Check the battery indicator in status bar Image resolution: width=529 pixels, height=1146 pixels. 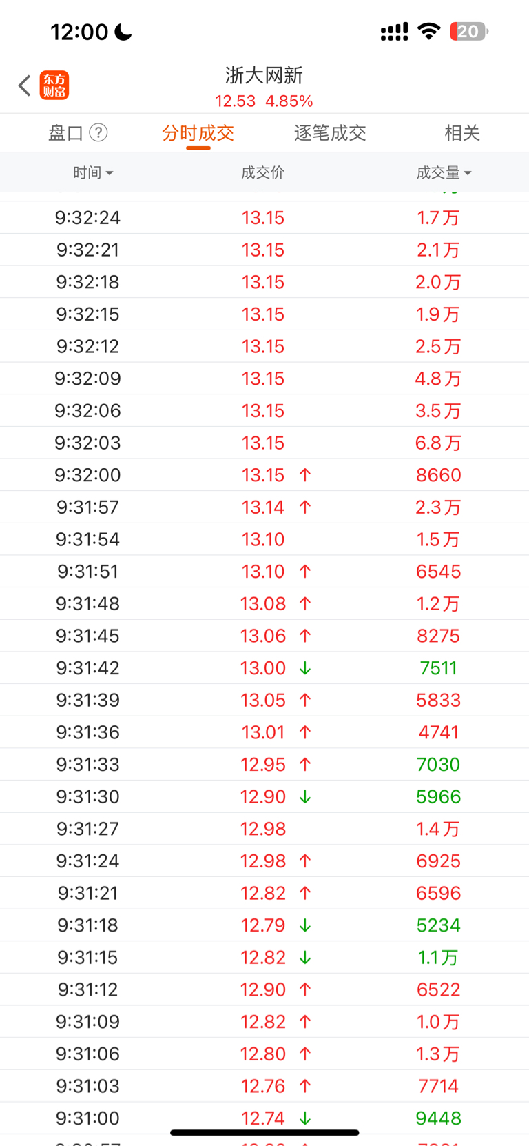point(469,32)
